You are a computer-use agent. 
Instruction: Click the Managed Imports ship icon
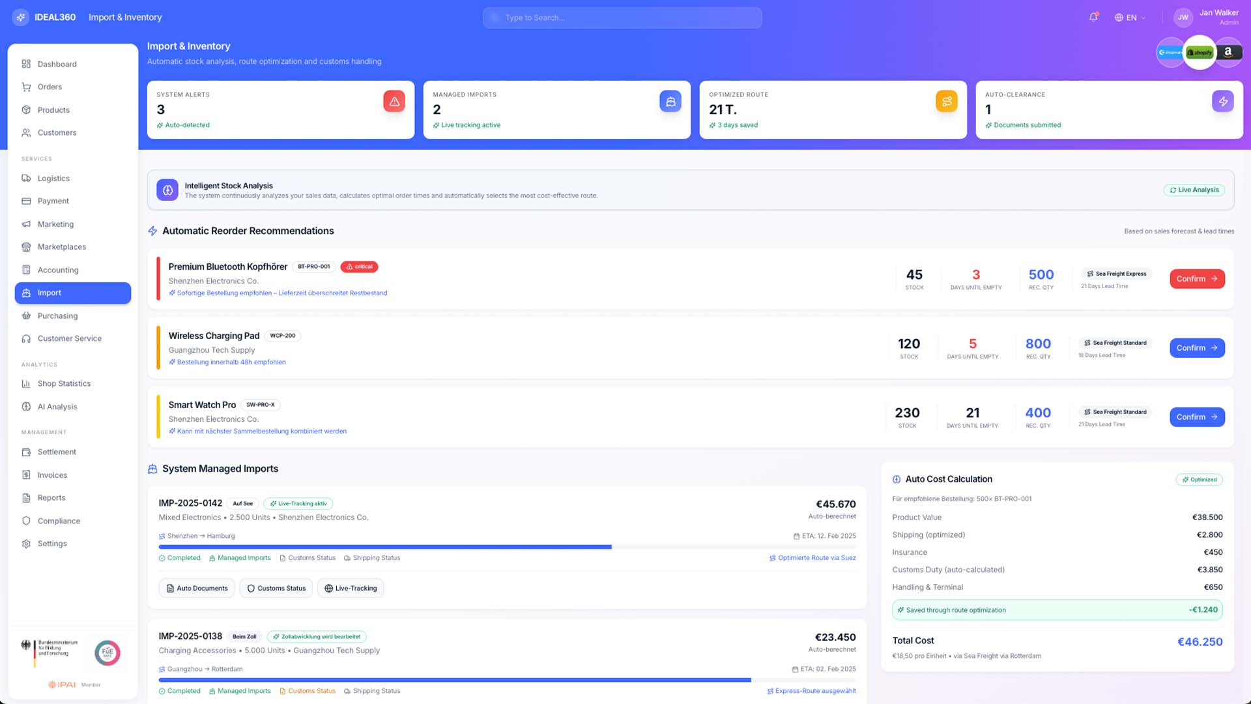pos(670,102)
